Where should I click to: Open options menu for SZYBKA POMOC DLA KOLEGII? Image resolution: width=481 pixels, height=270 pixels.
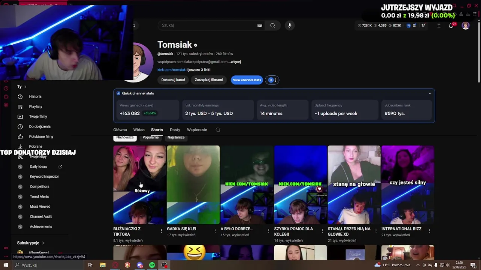coord(322,231)
